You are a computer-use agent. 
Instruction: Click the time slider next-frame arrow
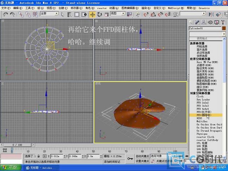click(x=33, y=145)
